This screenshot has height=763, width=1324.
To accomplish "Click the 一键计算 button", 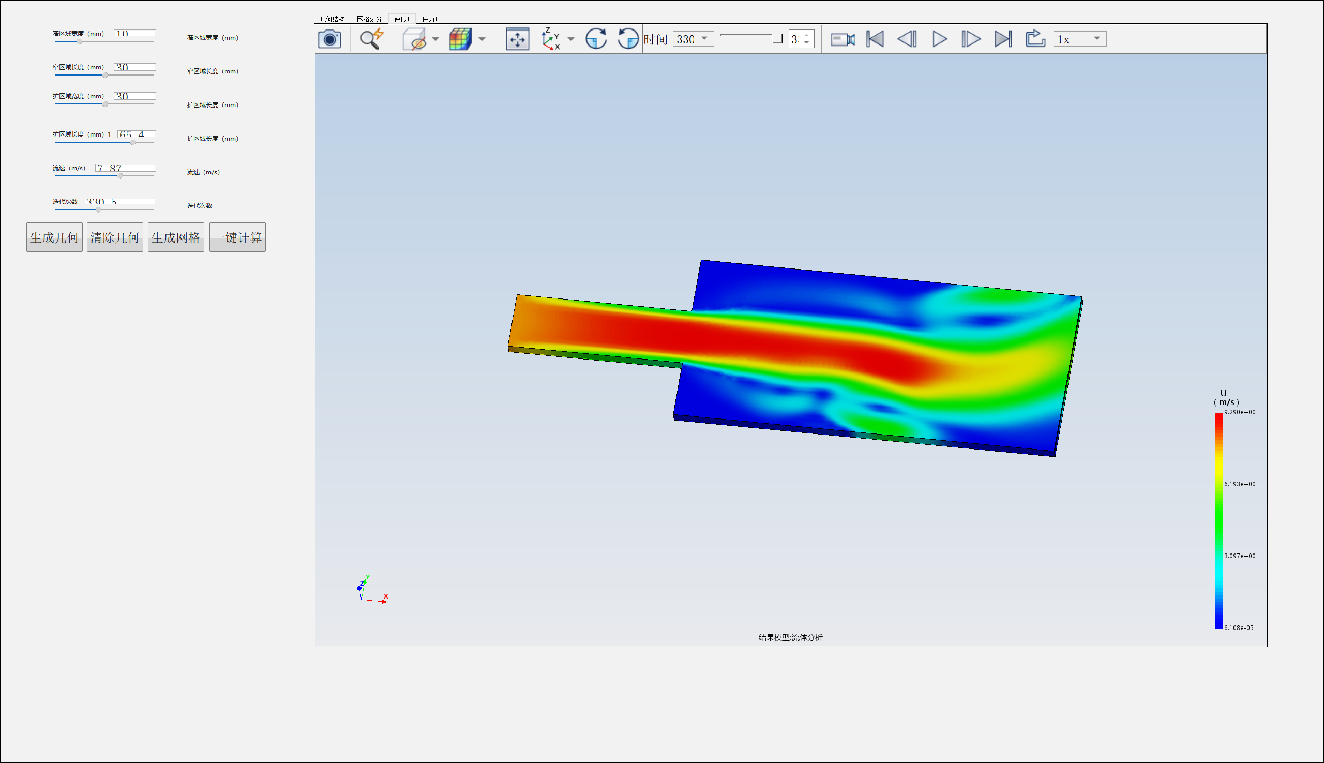I will click(x=237, y=237).
